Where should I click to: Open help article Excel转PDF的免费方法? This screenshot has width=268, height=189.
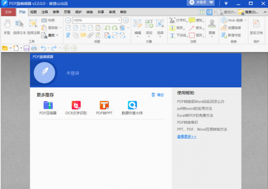coord(195,116)
